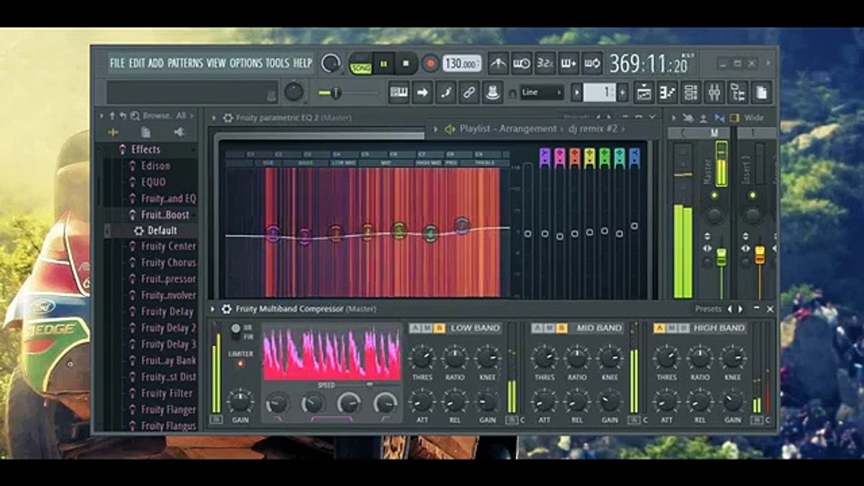864x486 pixels.
Task: Expand Fruity Multiband Compressor options arrow
Action: (213, 309)
